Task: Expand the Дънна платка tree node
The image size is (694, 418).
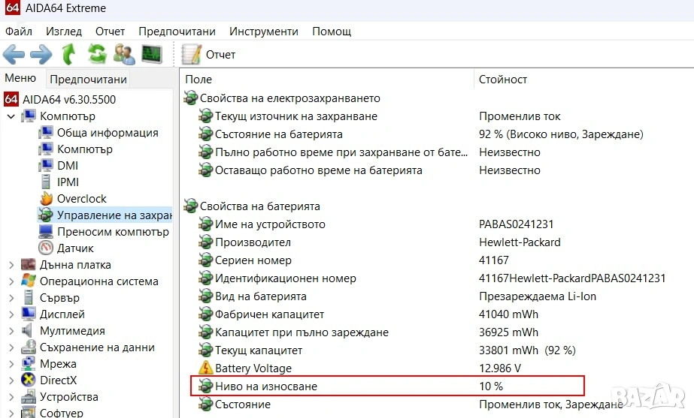Action: click(11, 265)
